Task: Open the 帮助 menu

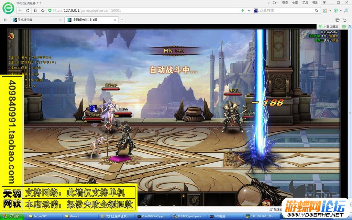Action: [315, 3]
